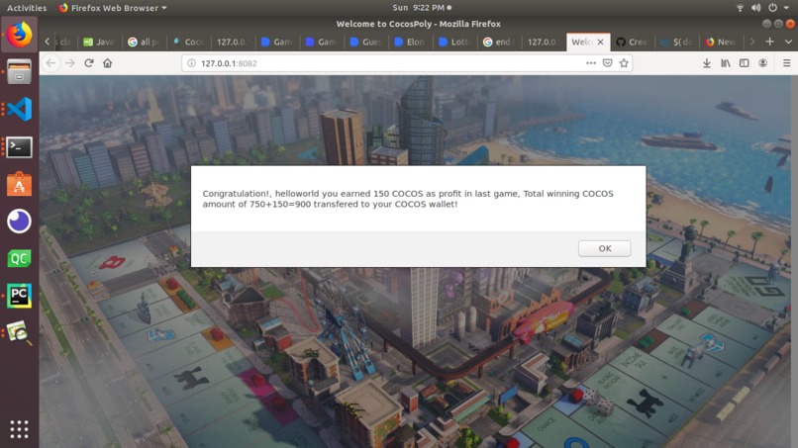This screenshot has width=798, height=448.
Task: Open a new tab with plus button
Action: [x=769, y=42]
